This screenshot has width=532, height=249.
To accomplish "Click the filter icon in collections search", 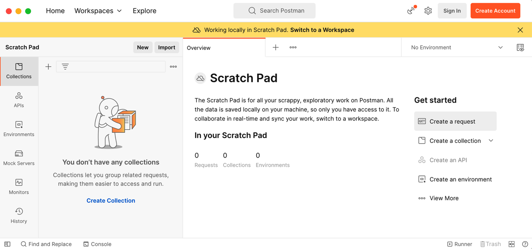I will coord(65,67).
